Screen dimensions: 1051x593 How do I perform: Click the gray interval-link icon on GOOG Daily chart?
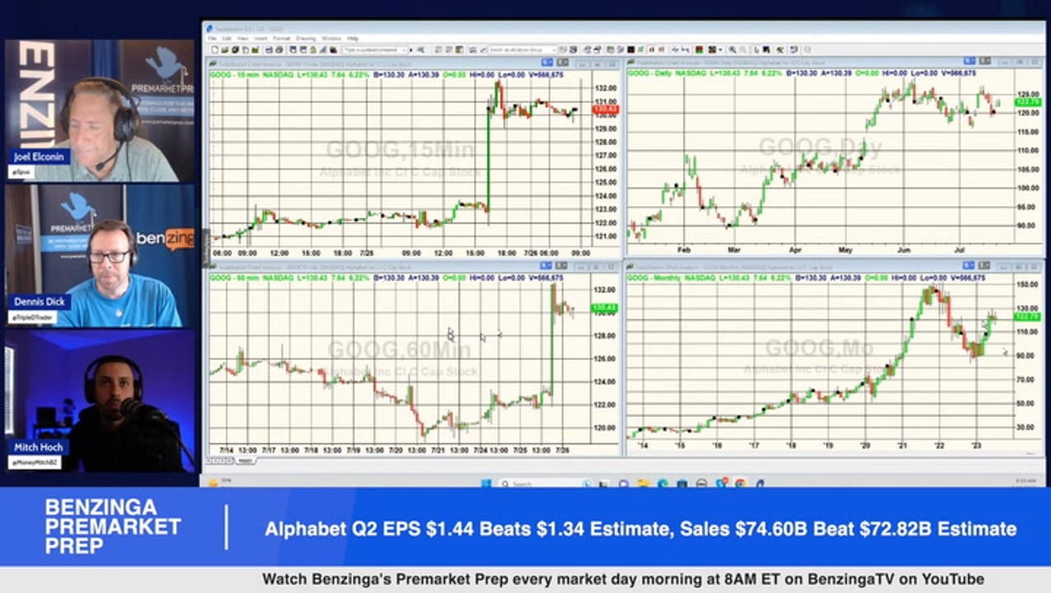click(x=984, y=62)
